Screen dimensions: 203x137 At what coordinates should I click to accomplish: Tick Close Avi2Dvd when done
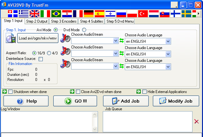tap(78, 92)
